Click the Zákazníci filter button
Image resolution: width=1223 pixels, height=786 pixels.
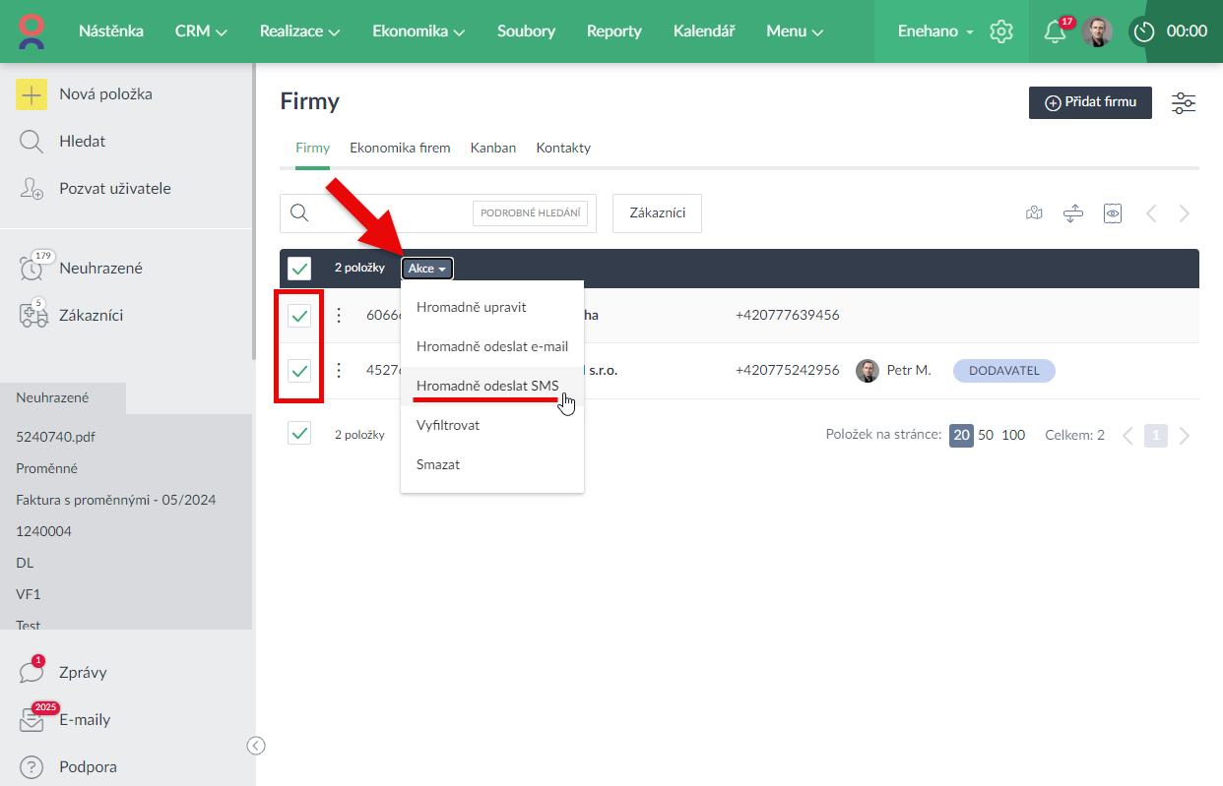657,213
